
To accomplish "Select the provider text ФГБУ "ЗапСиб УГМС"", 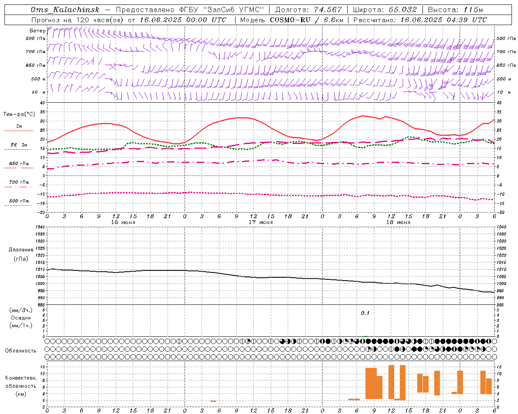I will coord(221,10).
